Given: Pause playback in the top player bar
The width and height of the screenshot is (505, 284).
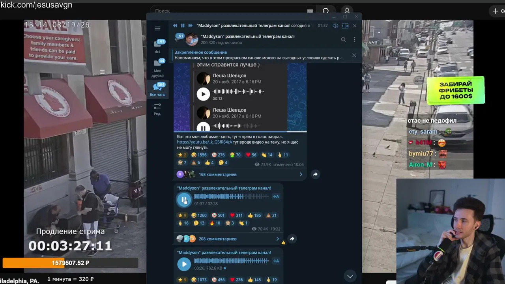Looking at the screenshot, I should point(183,26).
